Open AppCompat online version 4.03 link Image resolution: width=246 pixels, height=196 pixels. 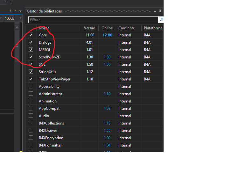(107, 109)
